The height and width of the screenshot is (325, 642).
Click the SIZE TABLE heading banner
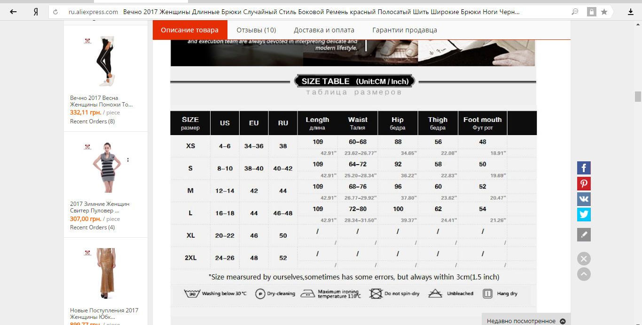point(355,81)
